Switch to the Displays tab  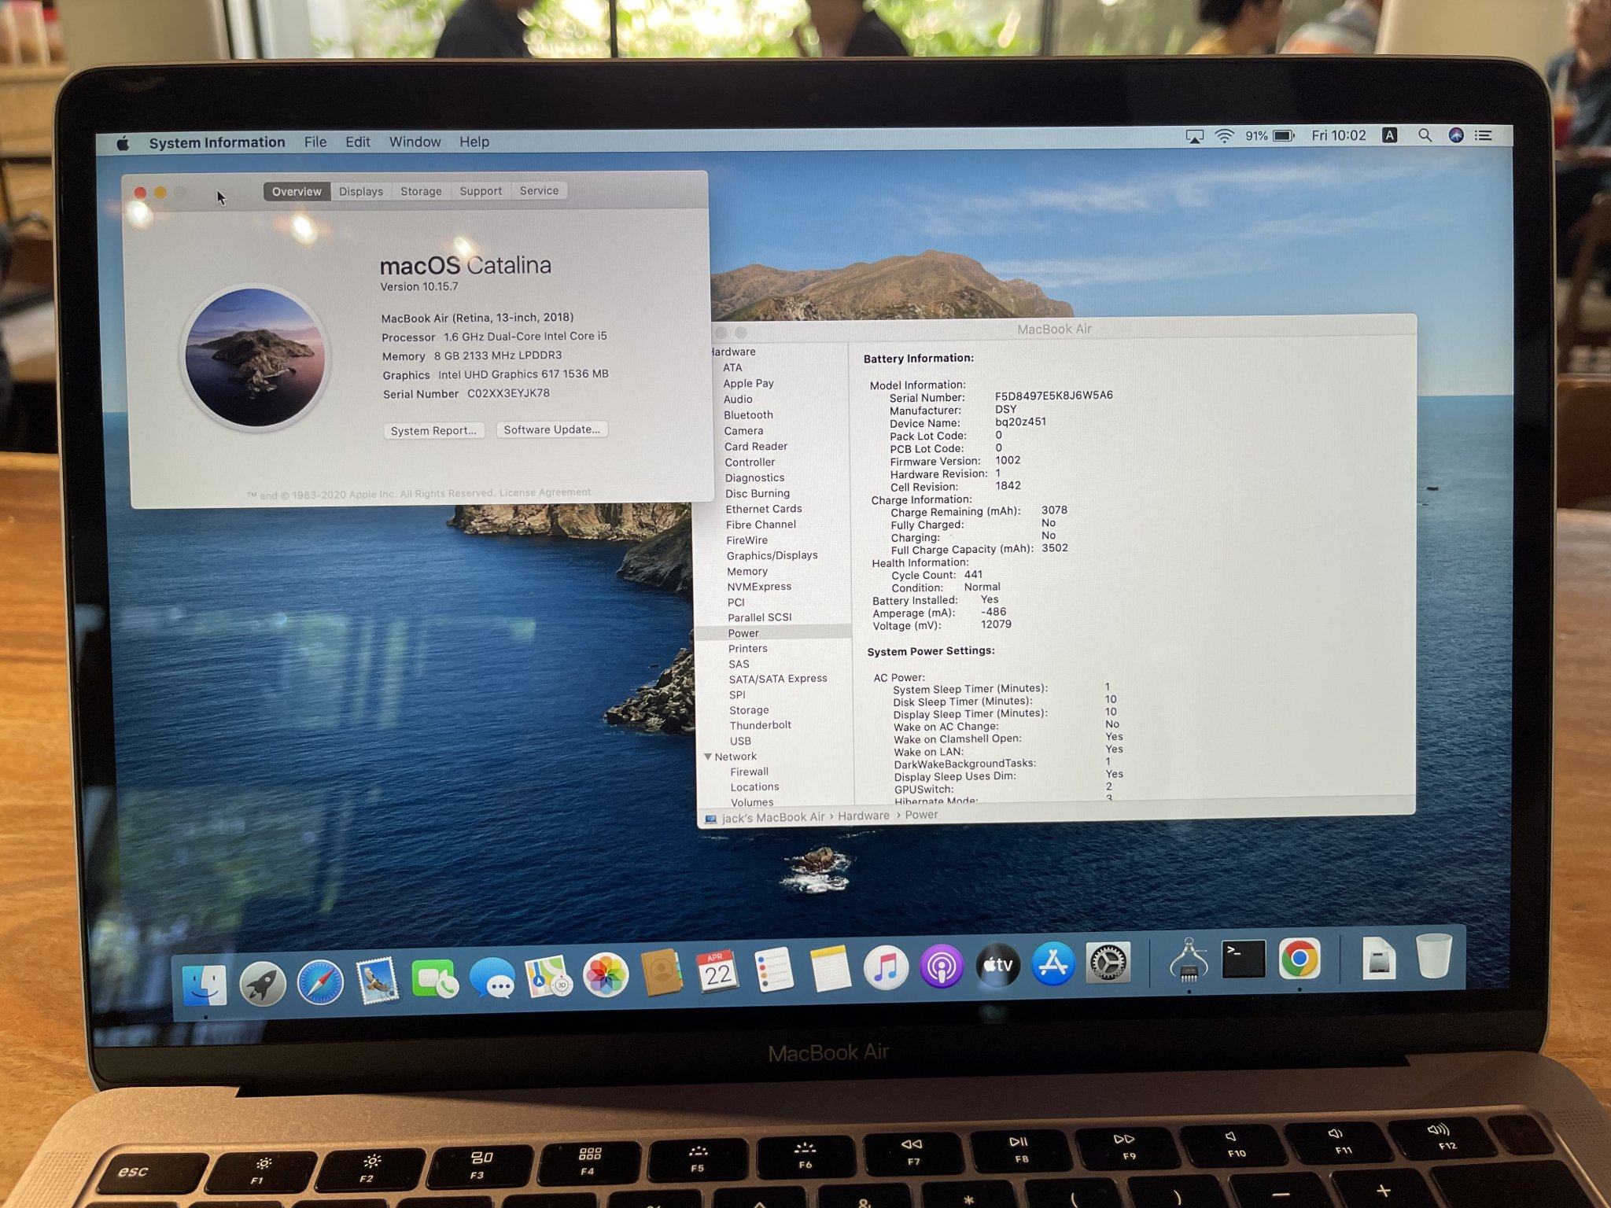click(x=361, y=191)
